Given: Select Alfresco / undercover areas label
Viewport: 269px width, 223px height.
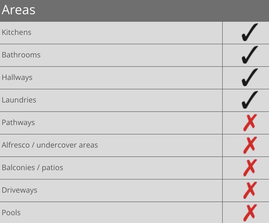Looking at the screenshot, I should coord(50,145).
